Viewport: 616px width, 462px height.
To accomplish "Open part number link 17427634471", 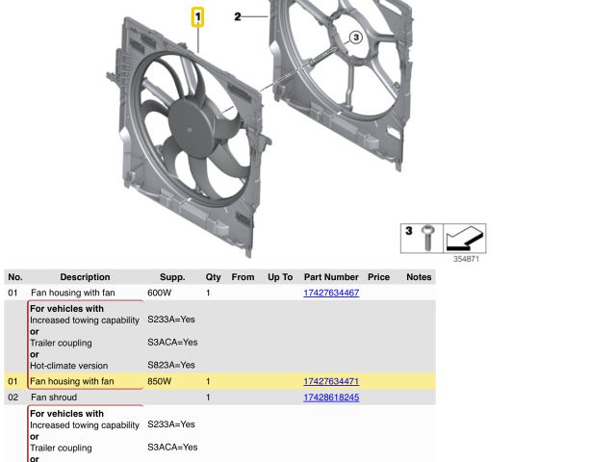I will click(x=331, y=382).
